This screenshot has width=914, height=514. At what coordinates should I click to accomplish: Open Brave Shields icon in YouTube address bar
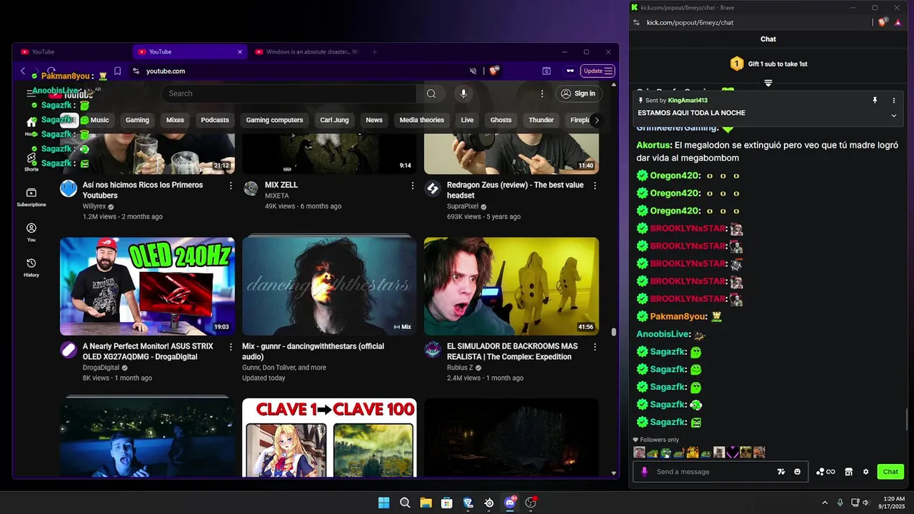[x=493, y=71]
